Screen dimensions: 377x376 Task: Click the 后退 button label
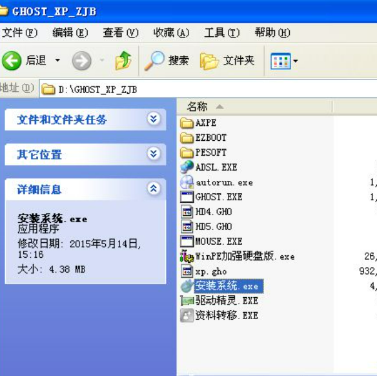tap(36, 60)
